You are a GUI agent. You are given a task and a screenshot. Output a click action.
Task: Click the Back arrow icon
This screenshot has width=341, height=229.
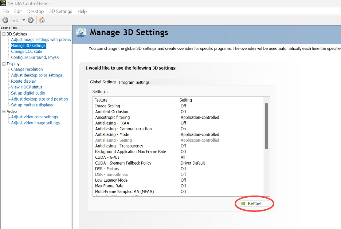coord(5,20)
